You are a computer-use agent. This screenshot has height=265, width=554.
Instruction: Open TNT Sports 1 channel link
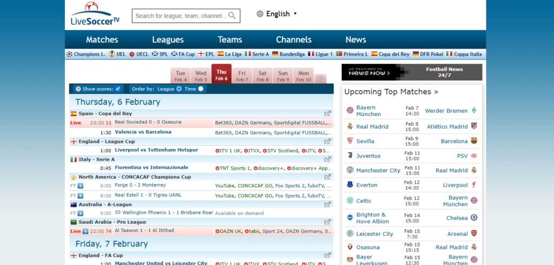coord(233,168)
